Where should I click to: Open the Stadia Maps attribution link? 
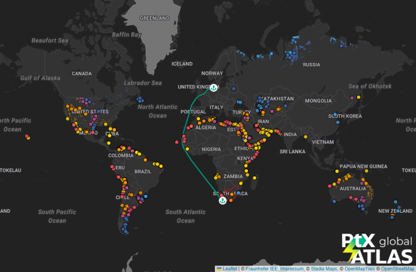321,269
